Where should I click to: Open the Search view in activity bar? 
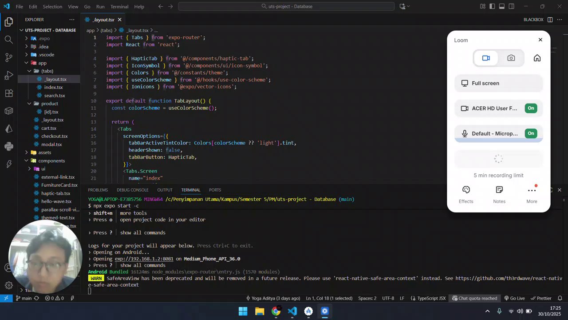point(8,40)
